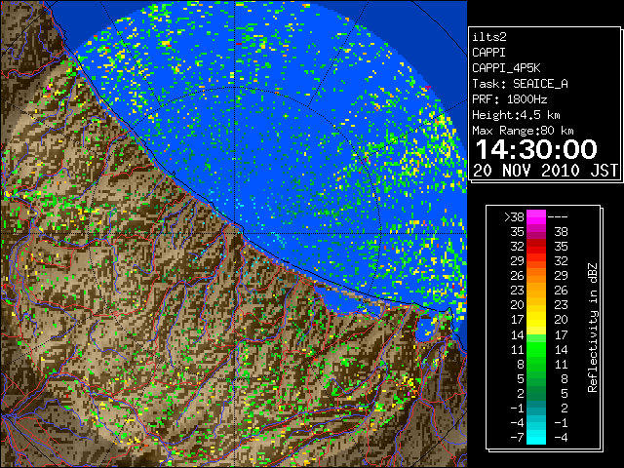624x468 pixels.
Task: Click the yellow 17 dBZ legend color
Action: tap(536, 320)
